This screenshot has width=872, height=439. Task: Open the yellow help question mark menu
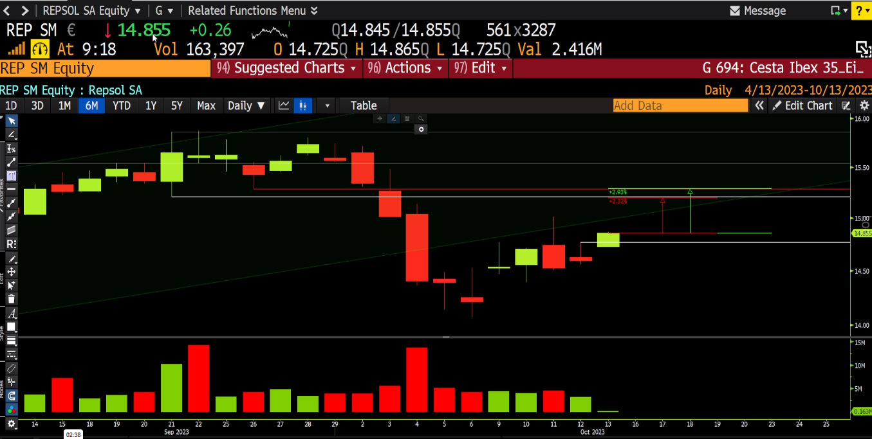[x=861, y=10]
